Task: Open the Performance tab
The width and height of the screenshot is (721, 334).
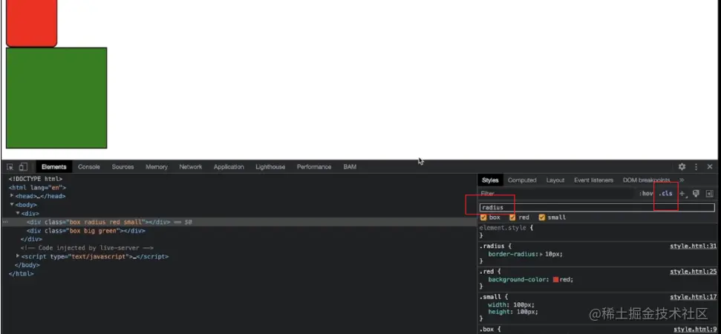Action: coord(314,167)
